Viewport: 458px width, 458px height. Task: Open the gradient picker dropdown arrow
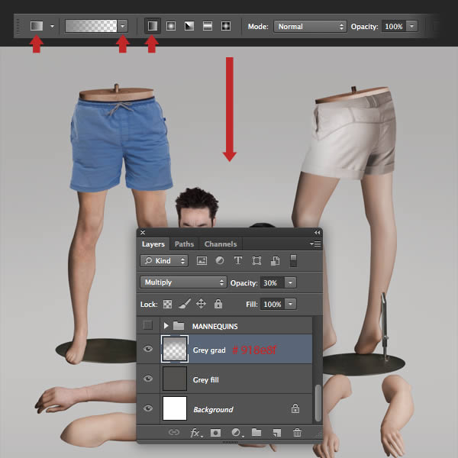123,26
